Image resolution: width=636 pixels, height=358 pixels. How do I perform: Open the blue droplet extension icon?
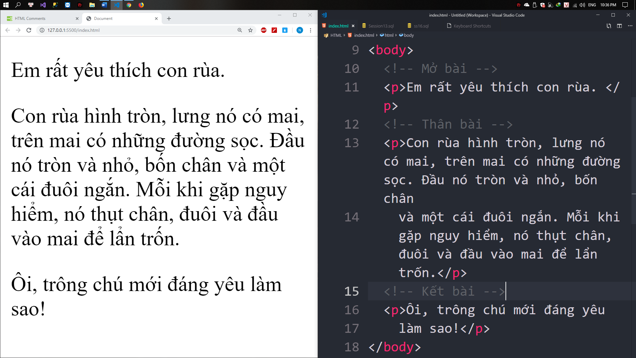pyautogui.click(x=285, y=30)
